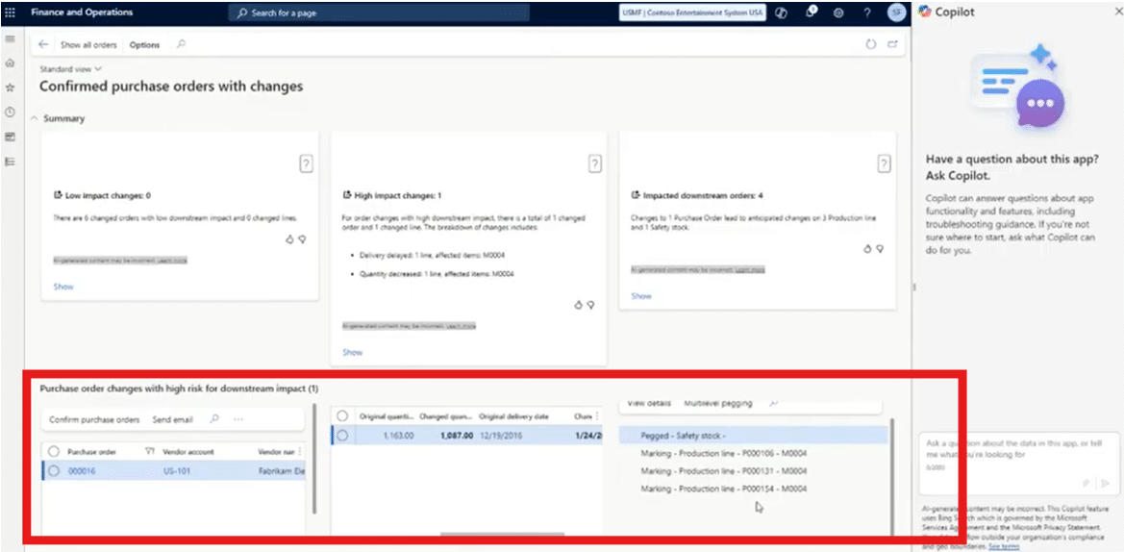The height and width of the screenshot is (552, 1124).
Task: Select the row circle for quantity 1,163.00 line
Action: (x=342, y=435)
